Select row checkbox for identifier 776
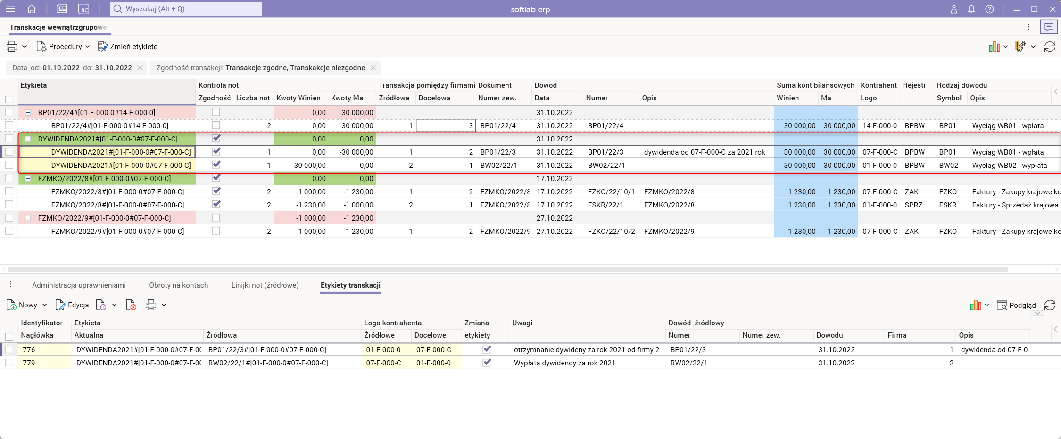The image size is (1061, 439). tap(9, 349)
